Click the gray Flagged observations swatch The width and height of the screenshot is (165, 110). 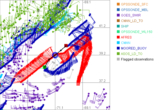[118, 59]
